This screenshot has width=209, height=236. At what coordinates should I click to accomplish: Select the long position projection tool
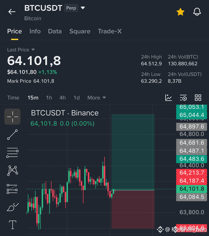(x=12, y=189)
